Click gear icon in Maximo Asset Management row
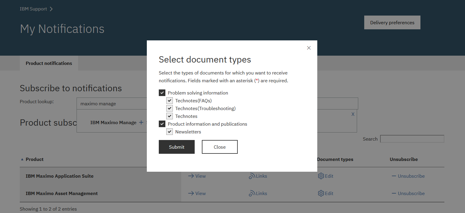465x213 pixels. coord(321,193)
